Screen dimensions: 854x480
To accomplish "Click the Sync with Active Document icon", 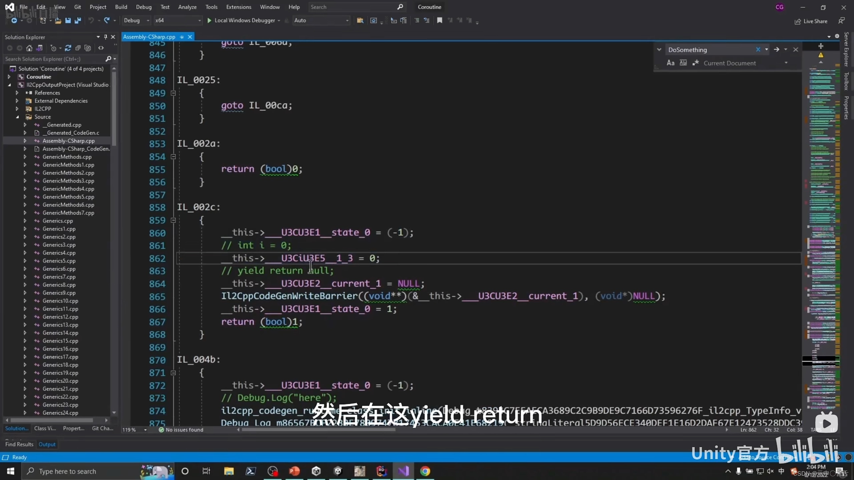I will [68, 48].
